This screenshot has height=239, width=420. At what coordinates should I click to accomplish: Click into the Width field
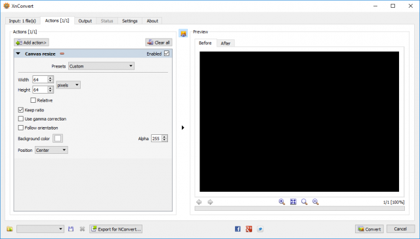coord(40,79)
